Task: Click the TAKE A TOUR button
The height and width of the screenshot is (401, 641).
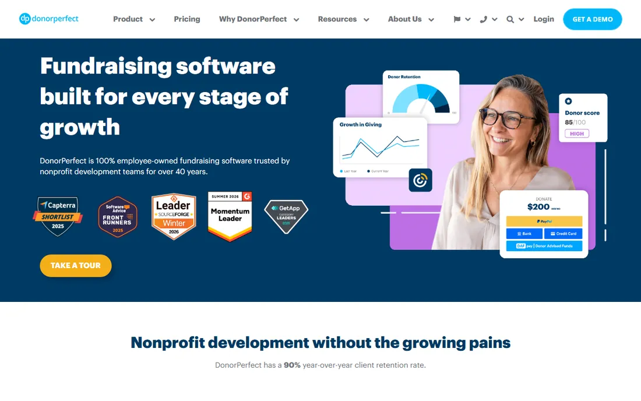Action: pyautogui.click(x=76, y=266)
